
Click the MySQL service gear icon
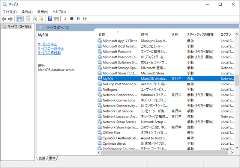[100, 79]
